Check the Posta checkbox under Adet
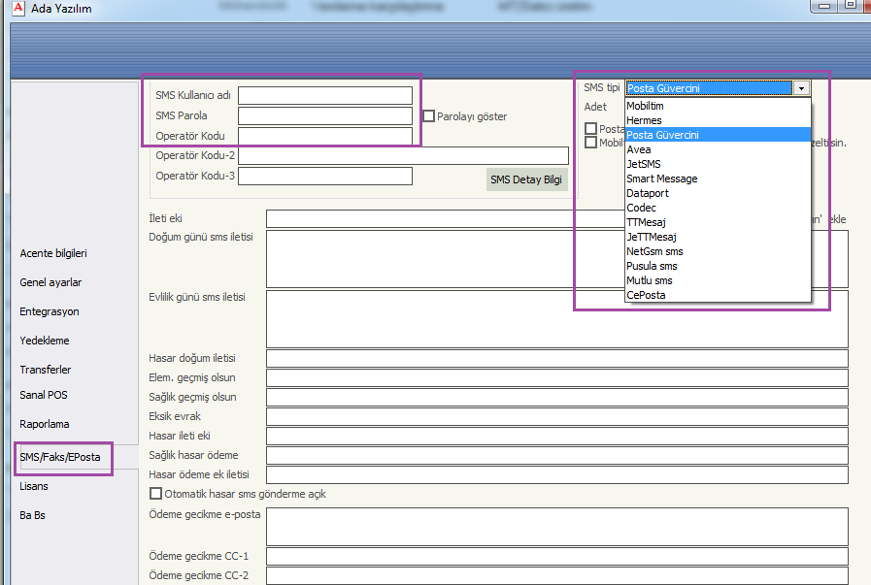 (590, 128)
